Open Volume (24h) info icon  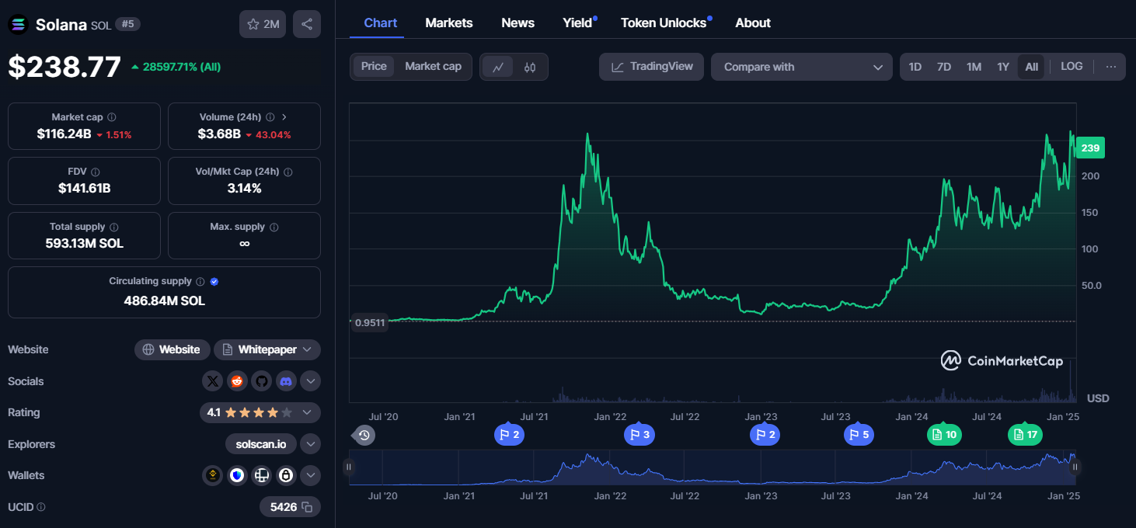coord(270,117)
